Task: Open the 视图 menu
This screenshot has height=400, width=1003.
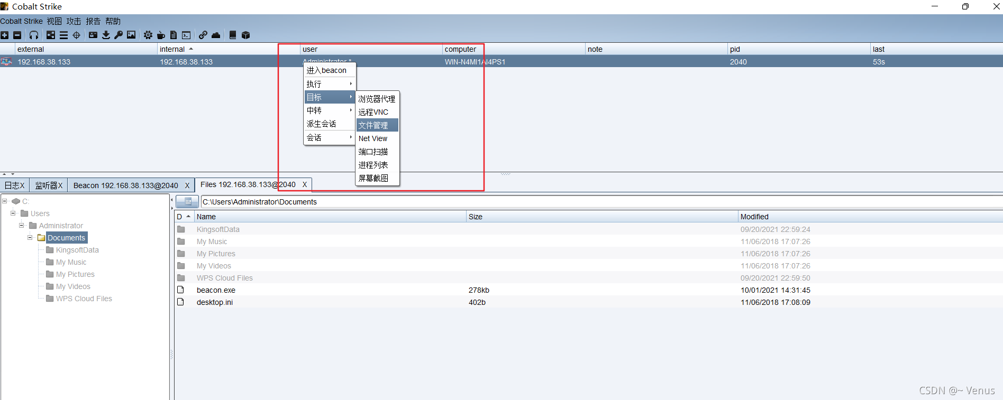Action: (54, 21)
